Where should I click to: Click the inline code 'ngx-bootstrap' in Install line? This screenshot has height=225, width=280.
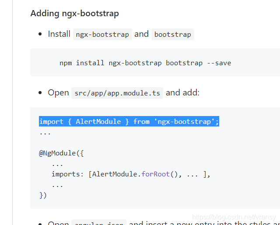pos(102,34)
